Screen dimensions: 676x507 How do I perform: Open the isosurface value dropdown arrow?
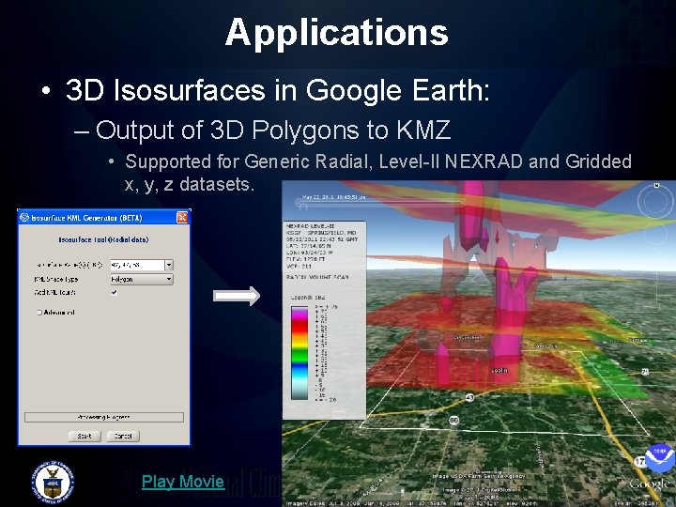169,265
